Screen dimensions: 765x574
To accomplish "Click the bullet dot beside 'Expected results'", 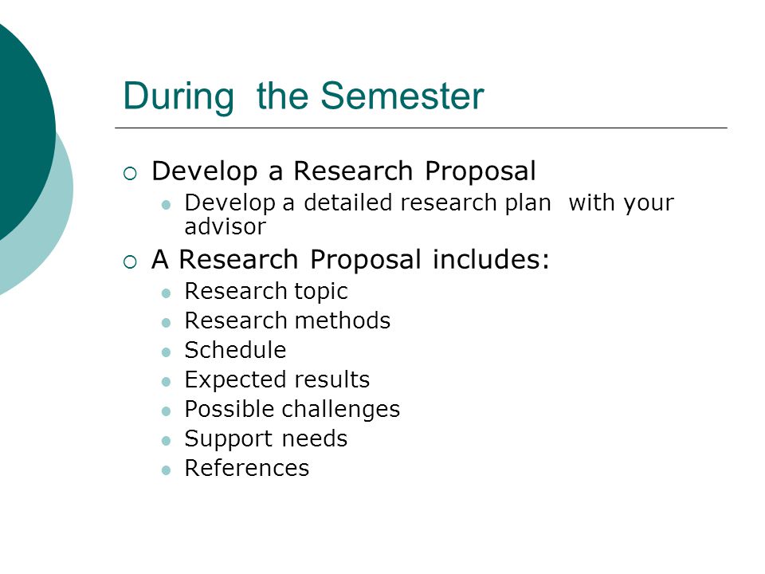I will coord(166,382).
